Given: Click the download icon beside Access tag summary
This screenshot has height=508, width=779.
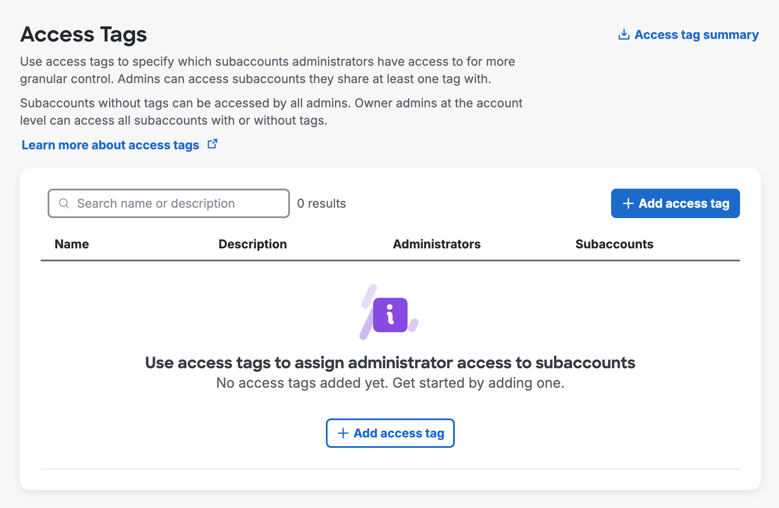Looking at the screenshot, I should [x=624, y=35].
